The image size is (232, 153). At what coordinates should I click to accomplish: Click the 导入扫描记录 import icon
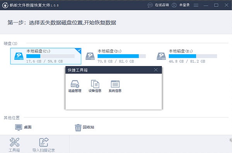[44, 142]
